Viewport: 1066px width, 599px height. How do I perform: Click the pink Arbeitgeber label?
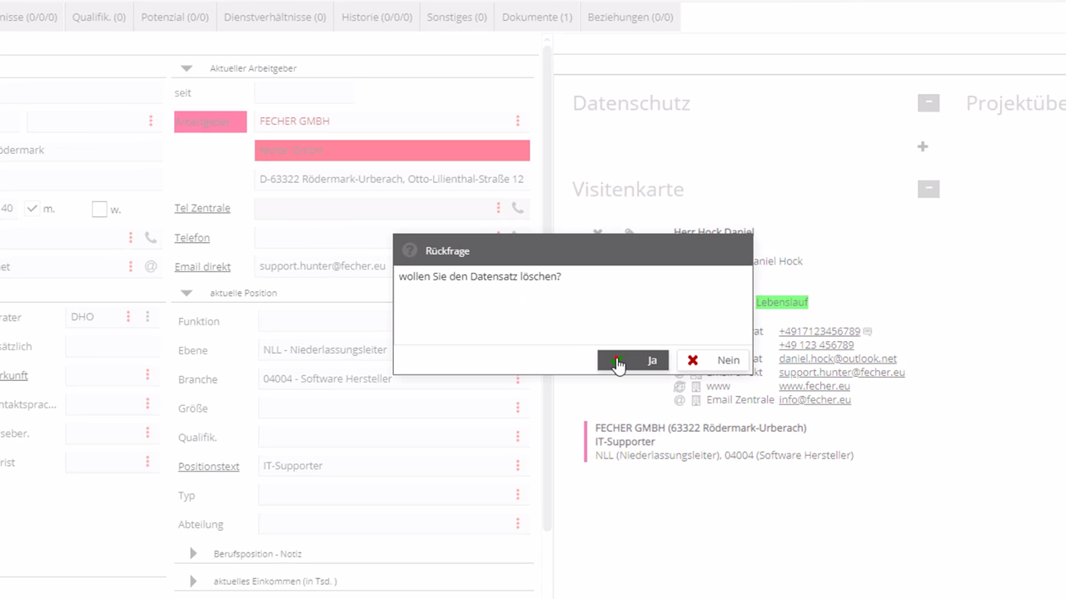pyautogui.click(x=211, y=121)
